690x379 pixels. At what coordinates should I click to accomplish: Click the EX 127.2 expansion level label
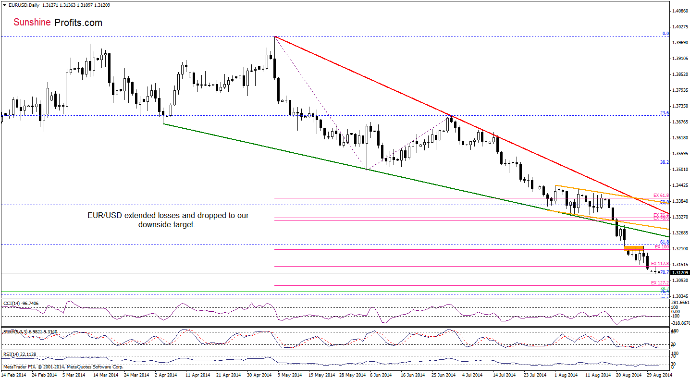[660, 283]
